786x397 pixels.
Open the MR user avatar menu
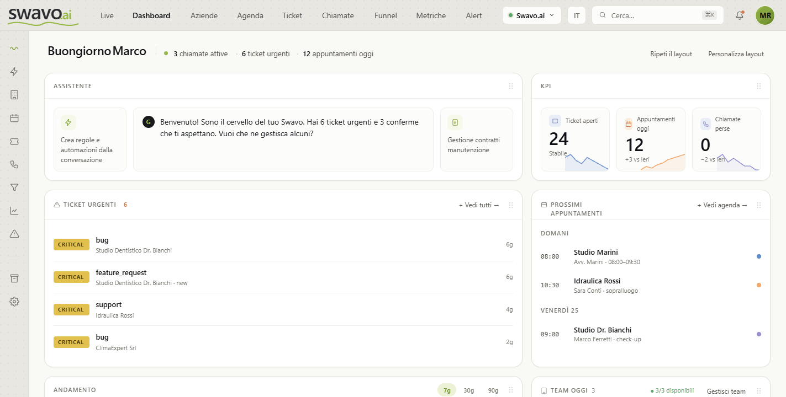[765, 15]
